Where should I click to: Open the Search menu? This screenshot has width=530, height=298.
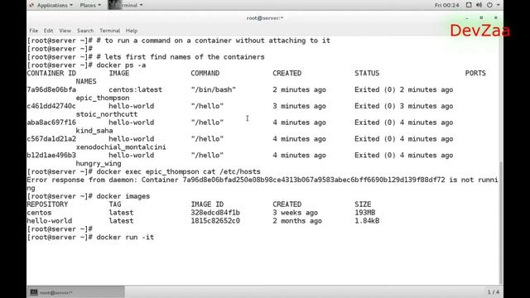tap(85, 31)
